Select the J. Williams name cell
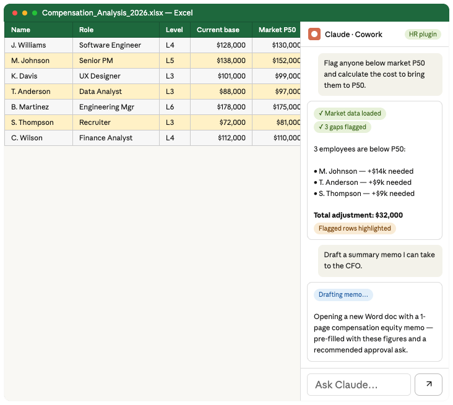This screenshot has width=453, height=405. click(x=38, y=45)
